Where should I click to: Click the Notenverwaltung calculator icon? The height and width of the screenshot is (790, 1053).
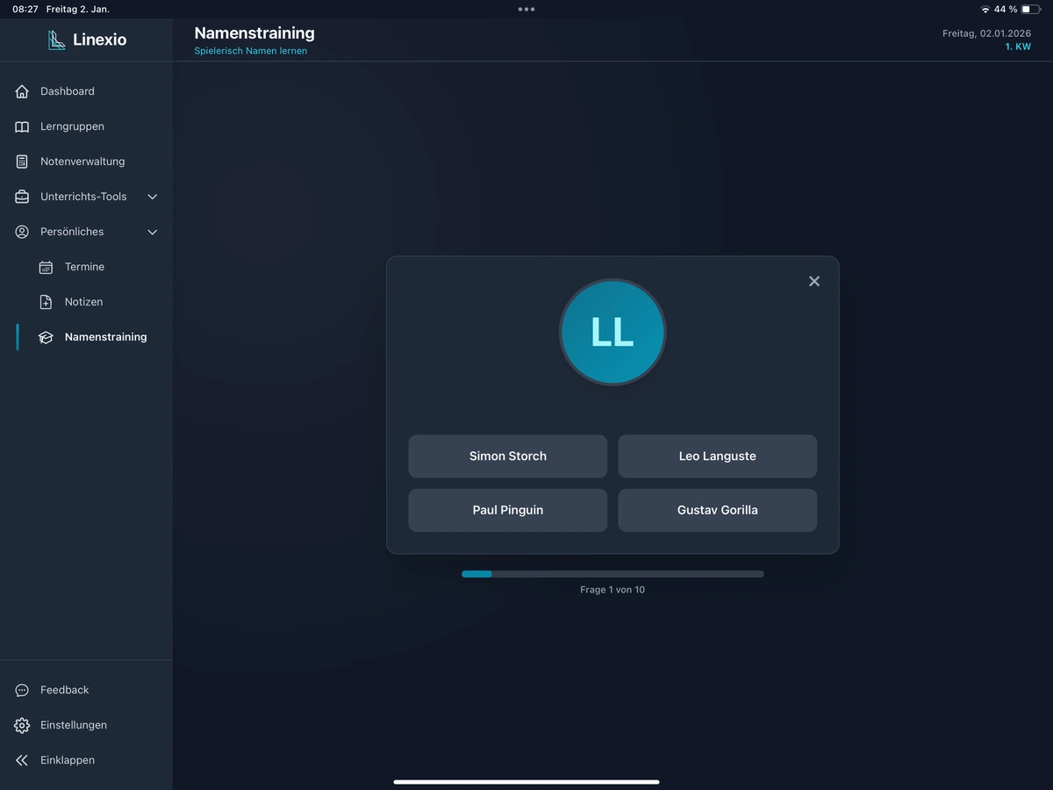[x=22, y=162]
